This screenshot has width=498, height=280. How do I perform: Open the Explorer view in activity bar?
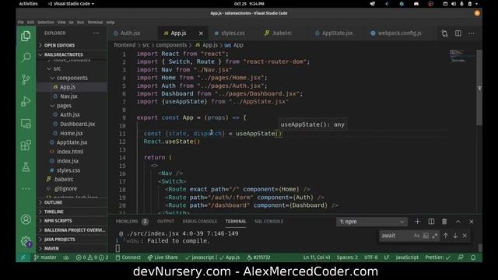click(26, 37)
